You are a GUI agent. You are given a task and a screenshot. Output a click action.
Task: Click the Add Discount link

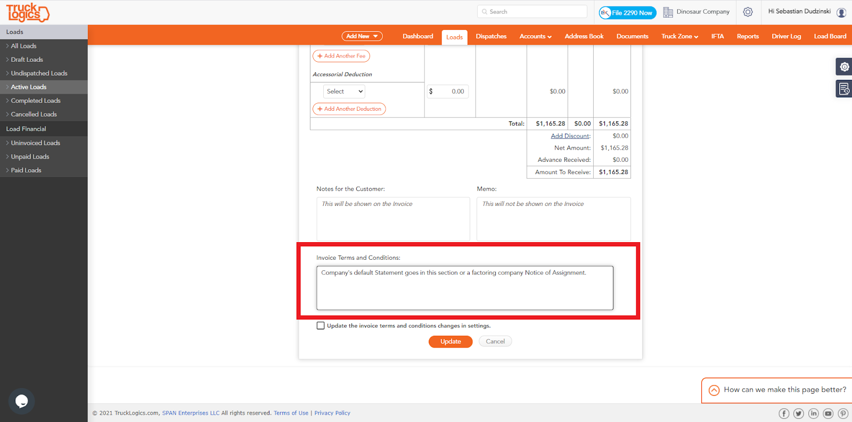[x=570, y=136]
